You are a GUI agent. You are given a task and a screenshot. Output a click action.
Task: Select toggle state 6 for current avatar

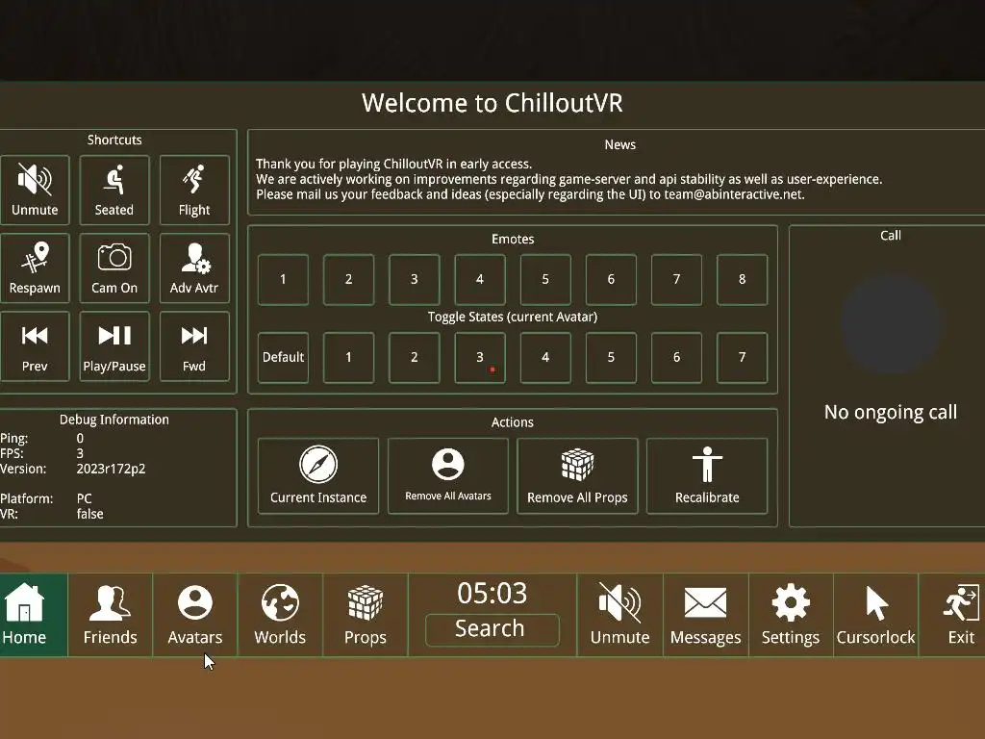tap(676, 358)
